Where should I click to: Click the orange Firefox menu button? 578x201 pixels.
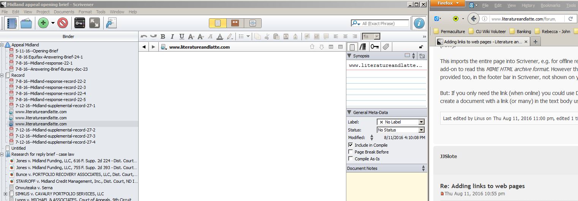point(447,3)
